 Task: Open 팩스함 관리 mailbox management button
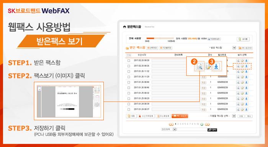245,48
